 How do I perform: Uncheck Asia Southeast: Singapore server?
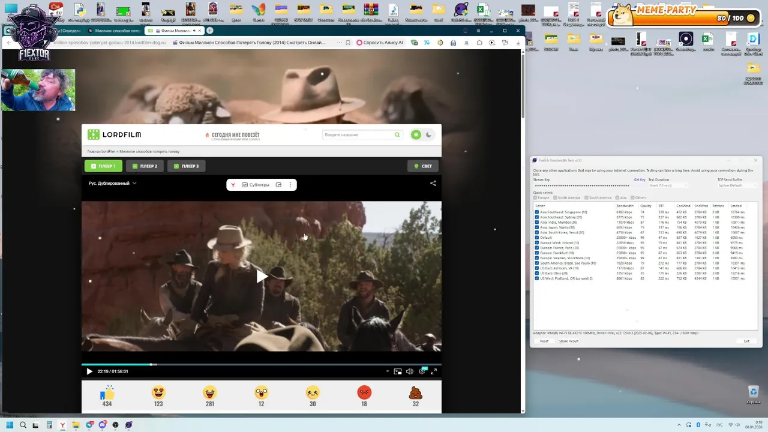(536, 212)
